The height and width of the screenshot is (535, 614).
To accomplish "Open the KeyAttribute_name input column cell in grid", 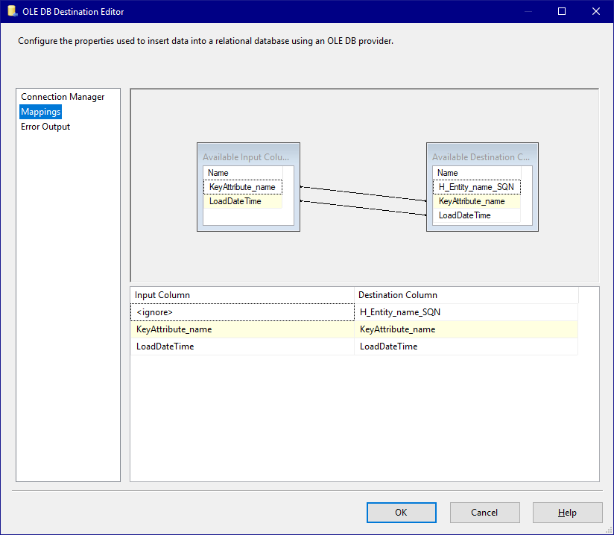I will coord(242,329).
